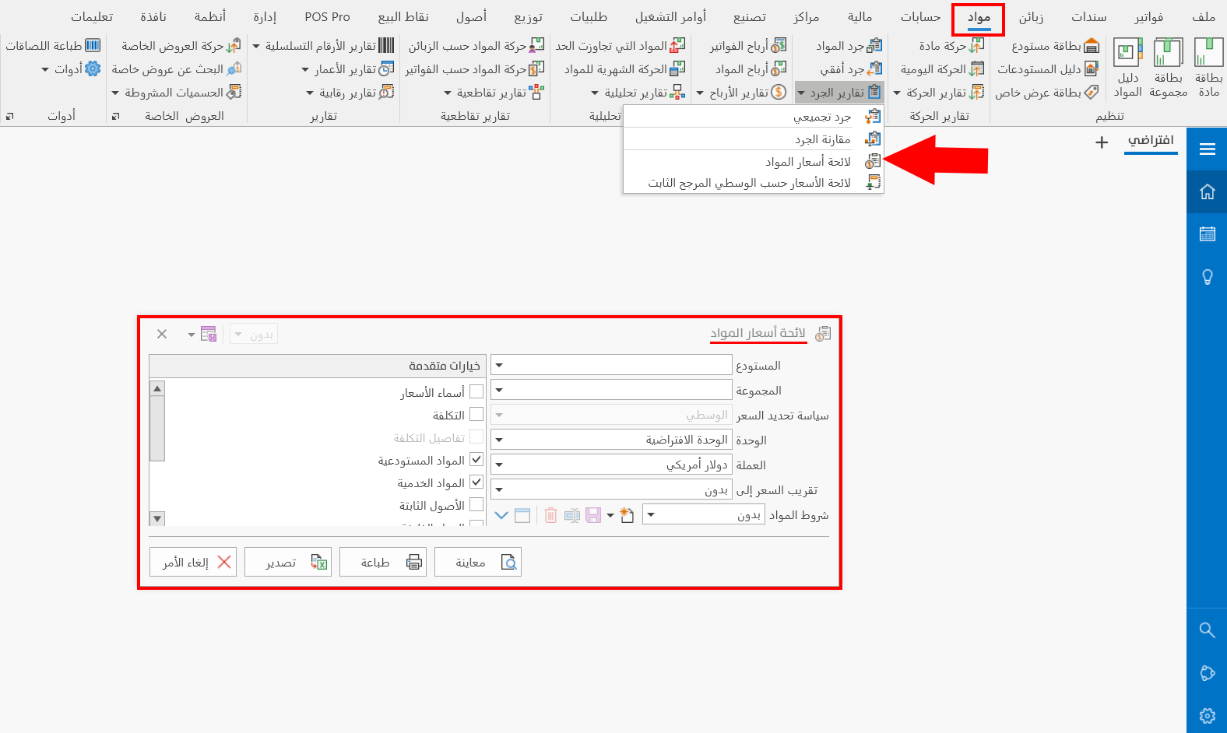Click the search magnifier in sidebar
Image resolution: width=1227 pixels, height=733 pixels.
[x=1208, y=630]
